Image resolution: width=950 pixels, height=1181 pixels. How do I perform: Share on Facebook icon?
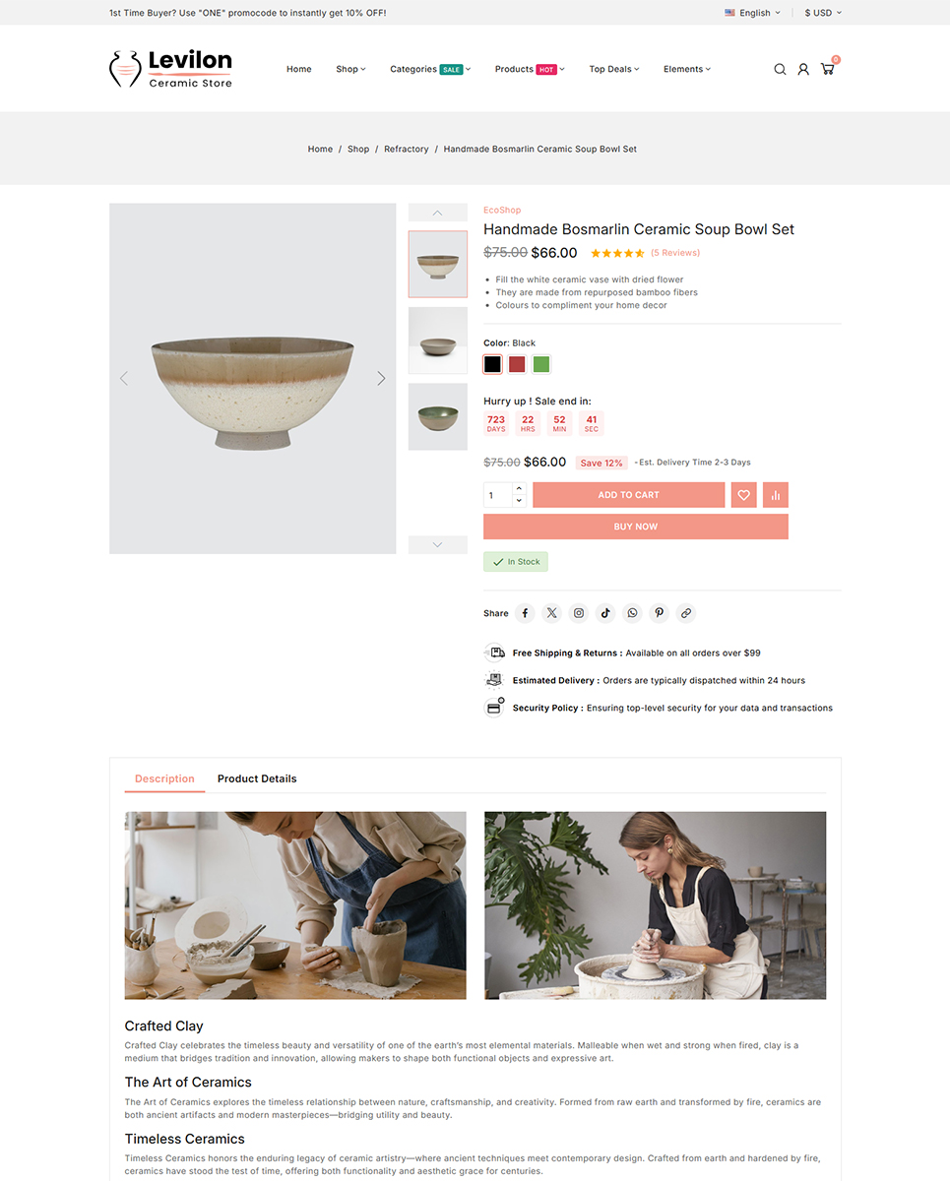525,613
